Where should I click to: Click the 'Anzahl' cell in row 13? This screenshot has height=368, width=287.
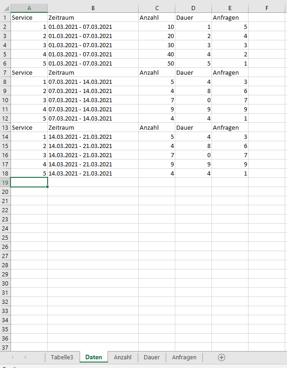(157, 127)
